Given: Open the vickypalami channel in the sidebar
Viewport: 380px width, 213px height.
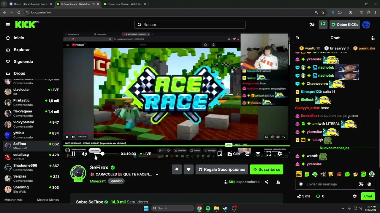Looking at the screenshot, I should tap(31, 124).
